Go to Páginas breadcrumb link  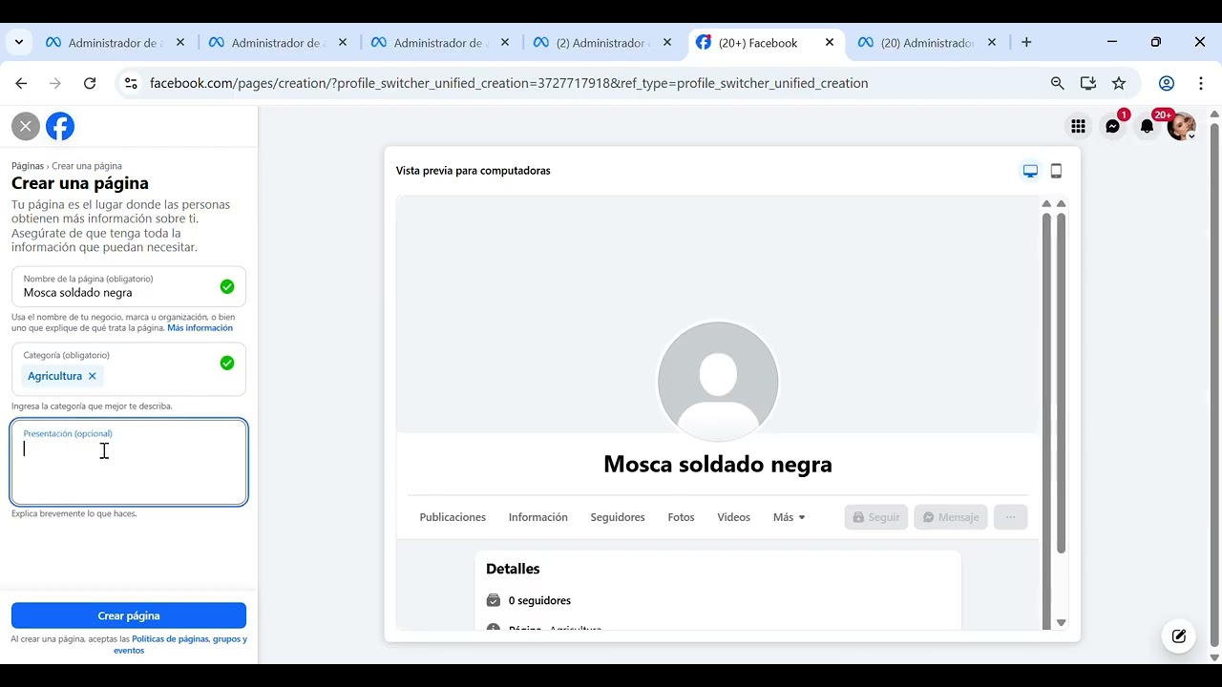tap(28, 166)
